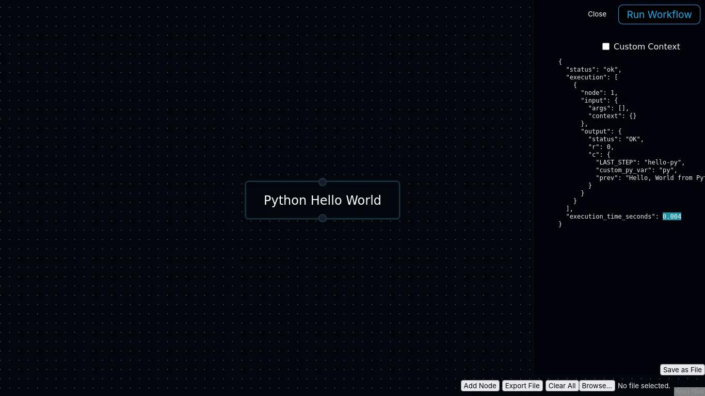
Task: Save output using Save as File
Action: pyautogui.click(x=682, y=370)
